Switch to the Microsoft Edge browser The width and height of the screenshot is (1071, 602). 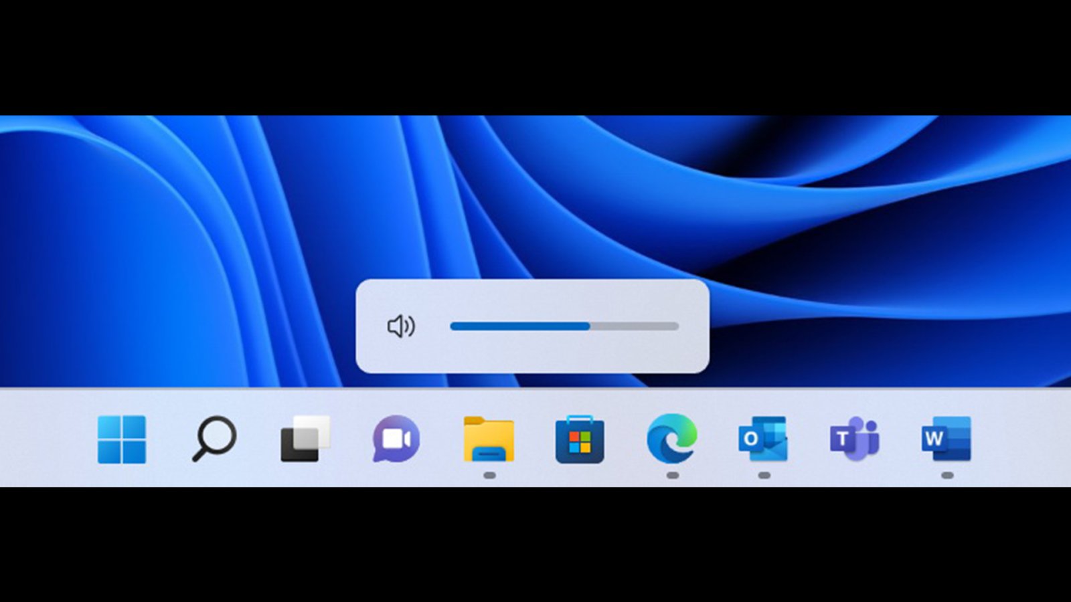[x=672, y=439]
